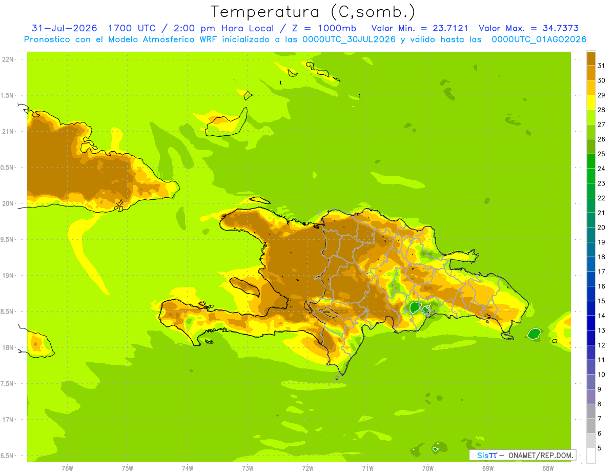
Task: Click the dark blue legend swatch between 12 and 13
Action: click(x=591, y=337)
